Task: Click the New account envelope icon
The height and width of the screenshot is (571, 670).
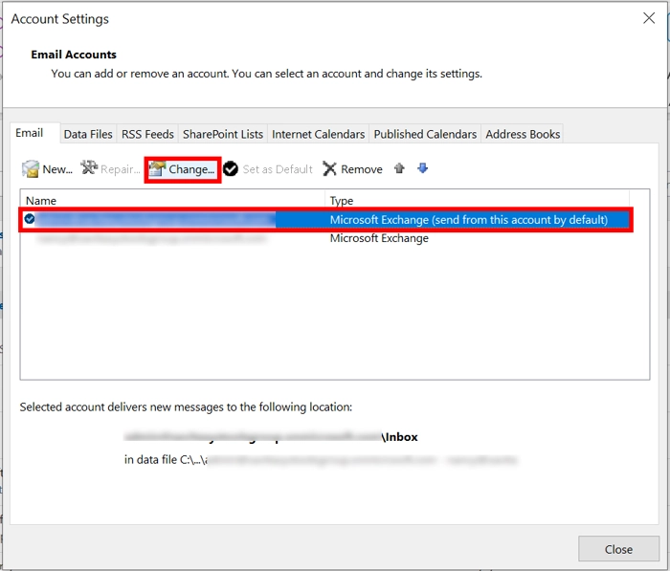Action: click(31, 169)
